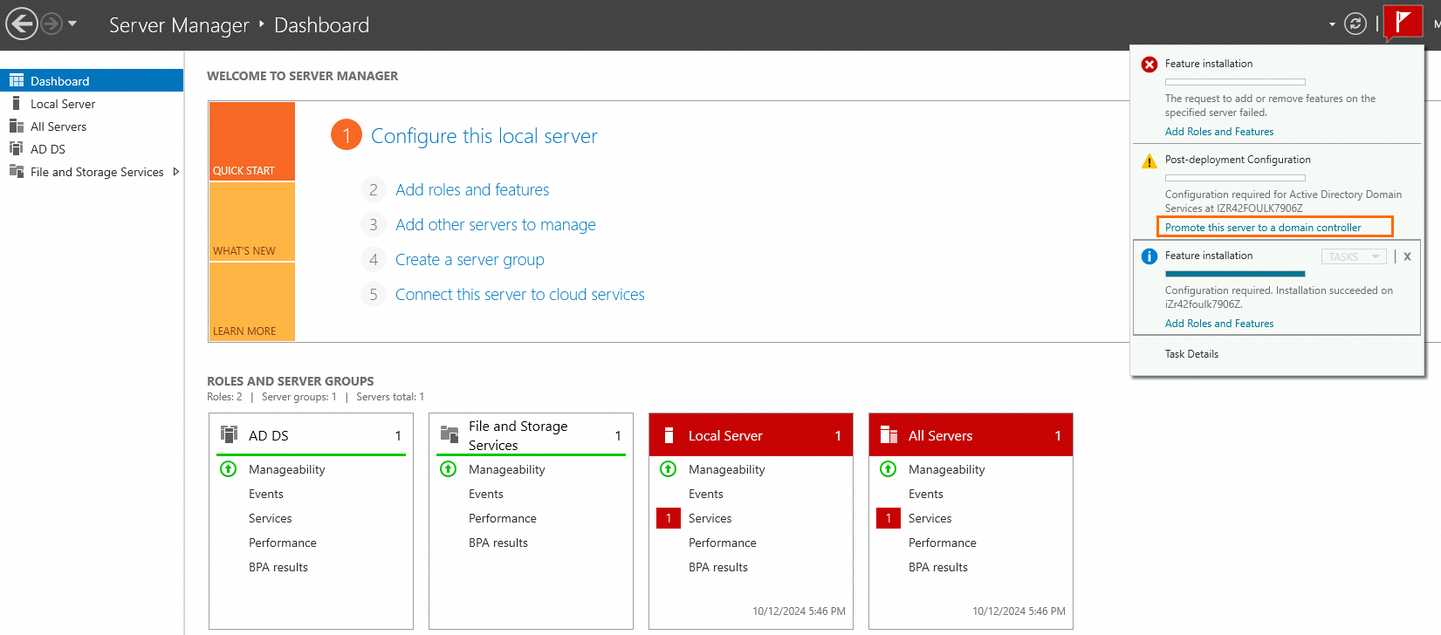Viewport: 1441px width, 635px height.
Task: Click Add roles and features link
Action: pyautogui.click(x=472, y=190)
